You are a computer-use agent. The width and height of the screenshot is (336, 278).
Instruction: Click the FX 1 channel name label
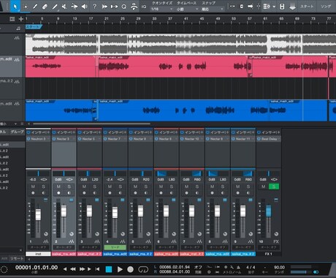(268, 254)
